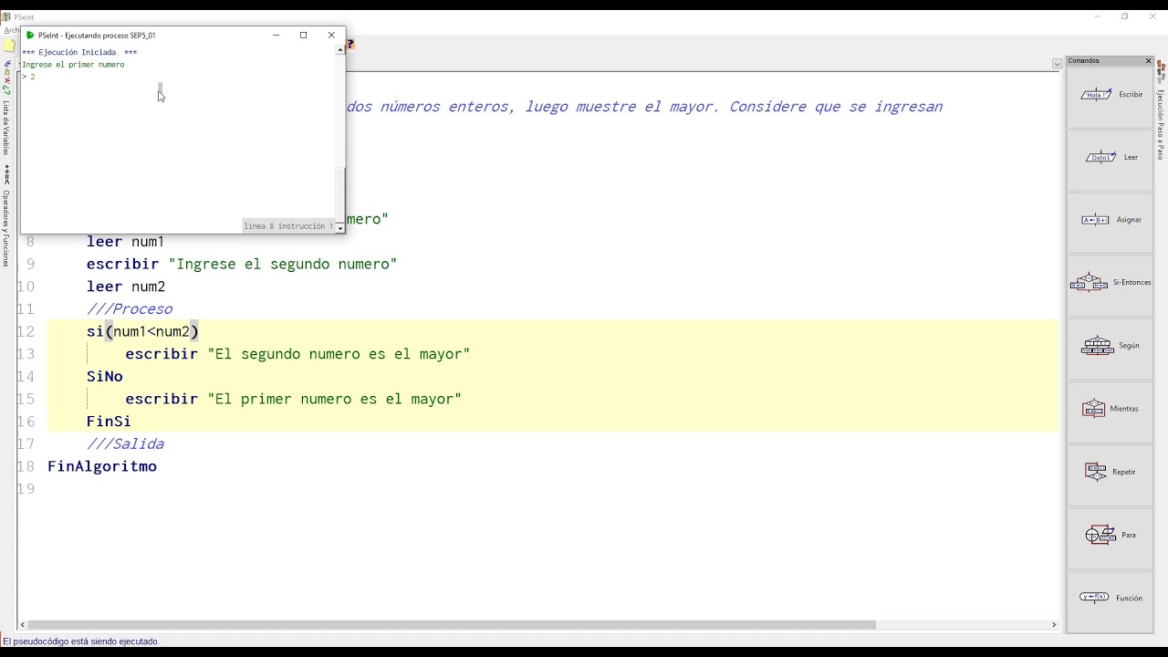Click the linea 8 instrucción status label
The image size is (1168, 657).
click(288, 225)
